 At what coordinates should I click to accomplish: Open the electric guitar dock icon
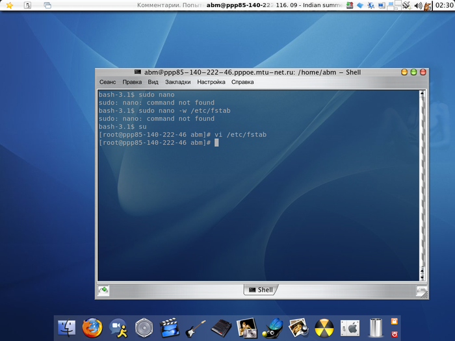pyautogui.click(x=195, y=328)
